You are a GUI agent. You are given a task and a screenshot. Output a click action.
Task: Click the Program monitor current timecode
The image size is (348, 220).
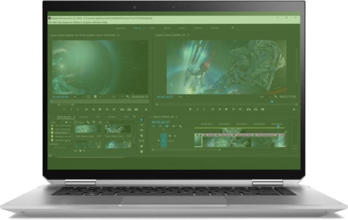pos(165,97)
